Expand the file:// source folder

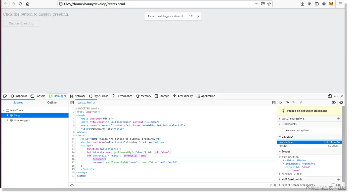pyautogui.click(x=8, y=115)
